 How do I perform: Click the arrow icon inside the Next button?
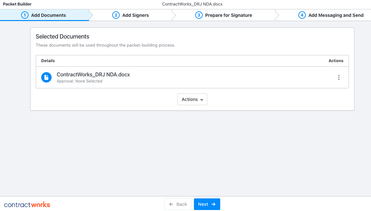click(x=213, y=204)
